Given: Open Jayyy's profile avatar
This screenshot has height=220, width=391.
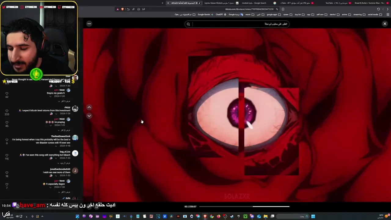Looking at the screenshot, I should click(x=75, y=108).
